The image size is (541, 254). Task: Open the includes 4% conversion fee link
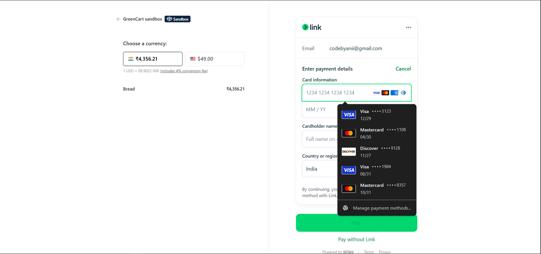[x=184, y=71]
